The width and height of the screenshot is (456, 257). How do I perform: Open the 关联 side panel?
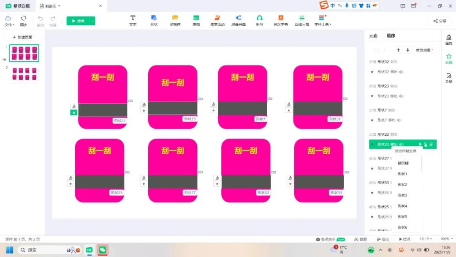point(449,78)
